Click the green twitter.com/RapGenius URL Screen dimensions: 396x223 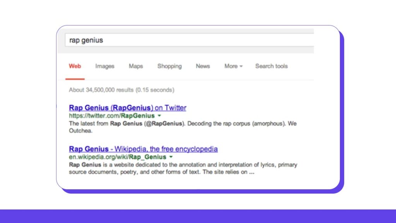(x=112, y=116)
